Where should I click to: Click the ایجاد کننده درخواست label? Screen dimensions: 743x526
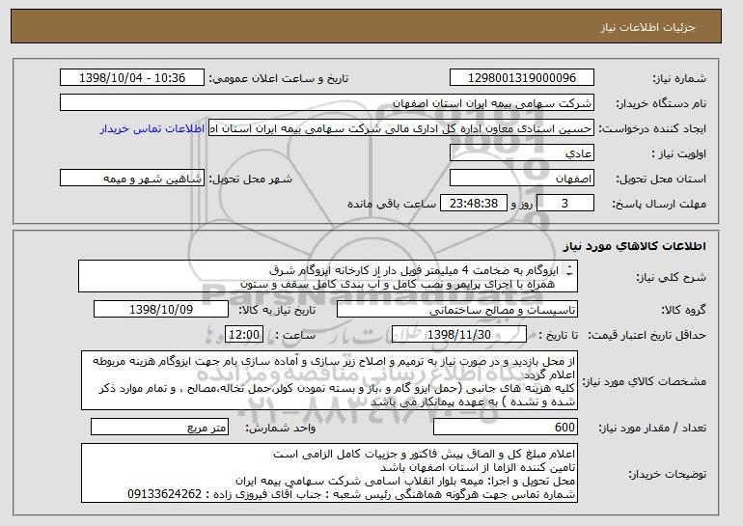point(652,128)
